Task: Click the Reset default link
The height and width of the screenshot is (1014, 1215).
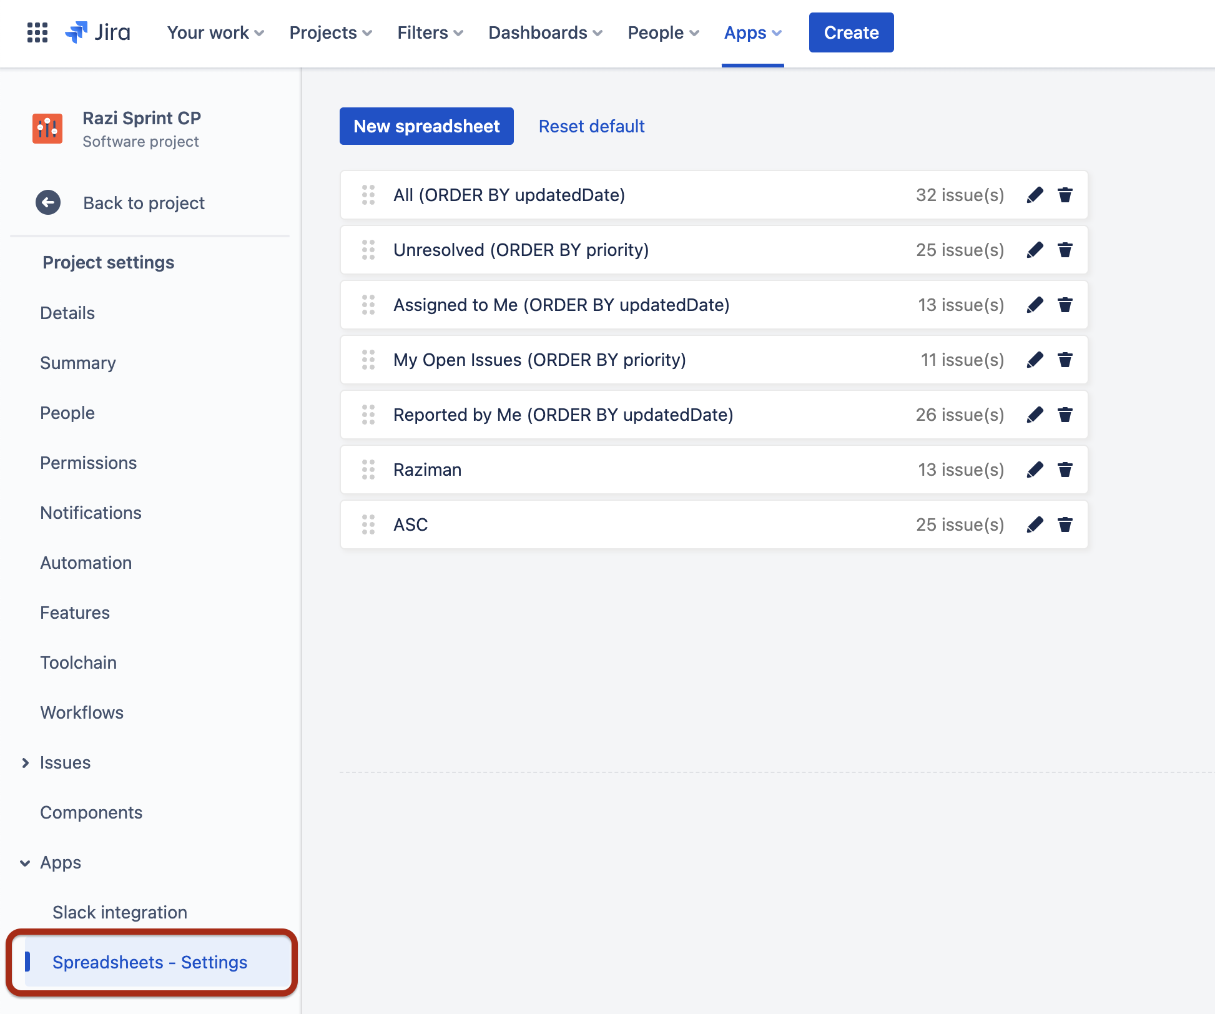Action: pyautogui.click(x=591, y=126)
